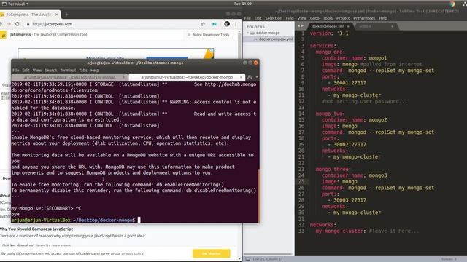Viewport: 467px width, 262px height.
Task: Go forward in Chrome history
Action: click(9, 24)
